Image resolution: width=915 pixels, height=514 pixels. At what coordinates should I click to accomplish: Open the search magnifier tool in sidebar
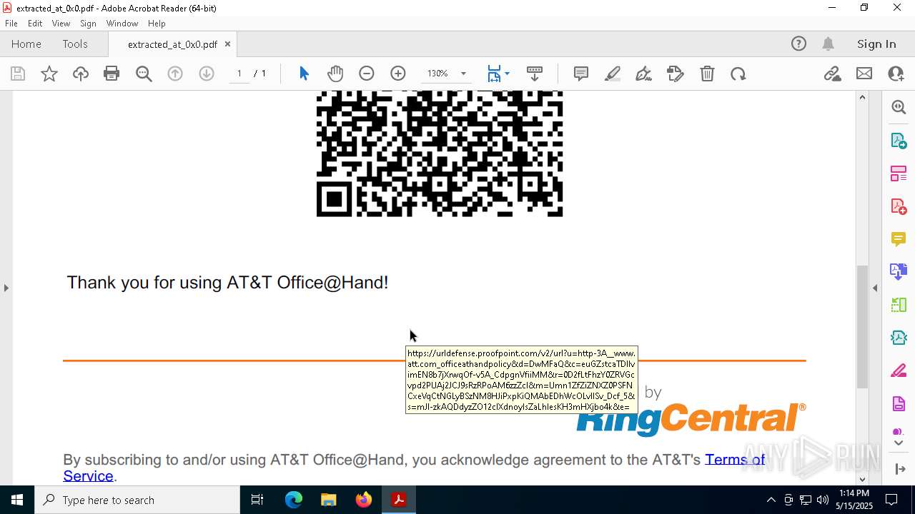click(899, 107)
